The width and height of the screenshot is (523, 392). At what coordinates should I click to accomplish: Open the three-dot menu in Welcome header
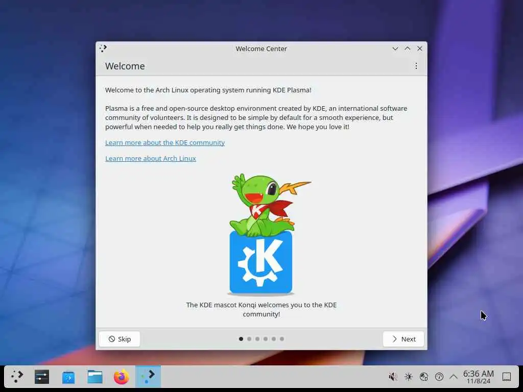click(x=416, y=66)
